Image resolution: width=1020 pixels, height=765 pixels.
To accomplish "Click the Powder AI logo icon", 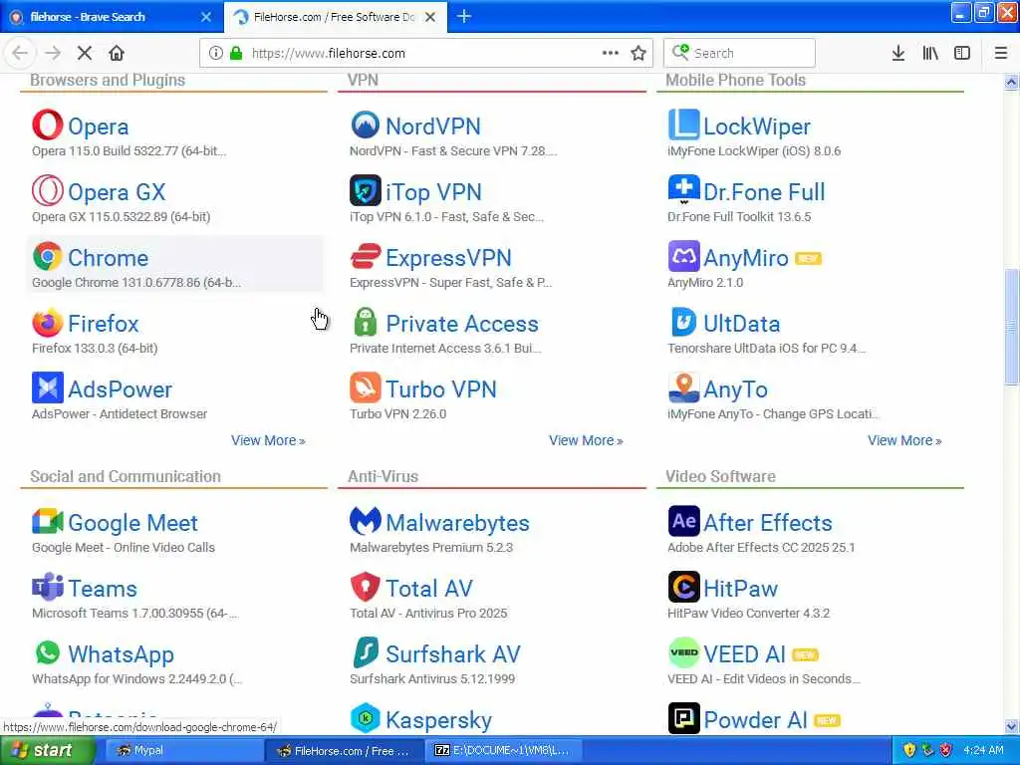I will [683, 718].
